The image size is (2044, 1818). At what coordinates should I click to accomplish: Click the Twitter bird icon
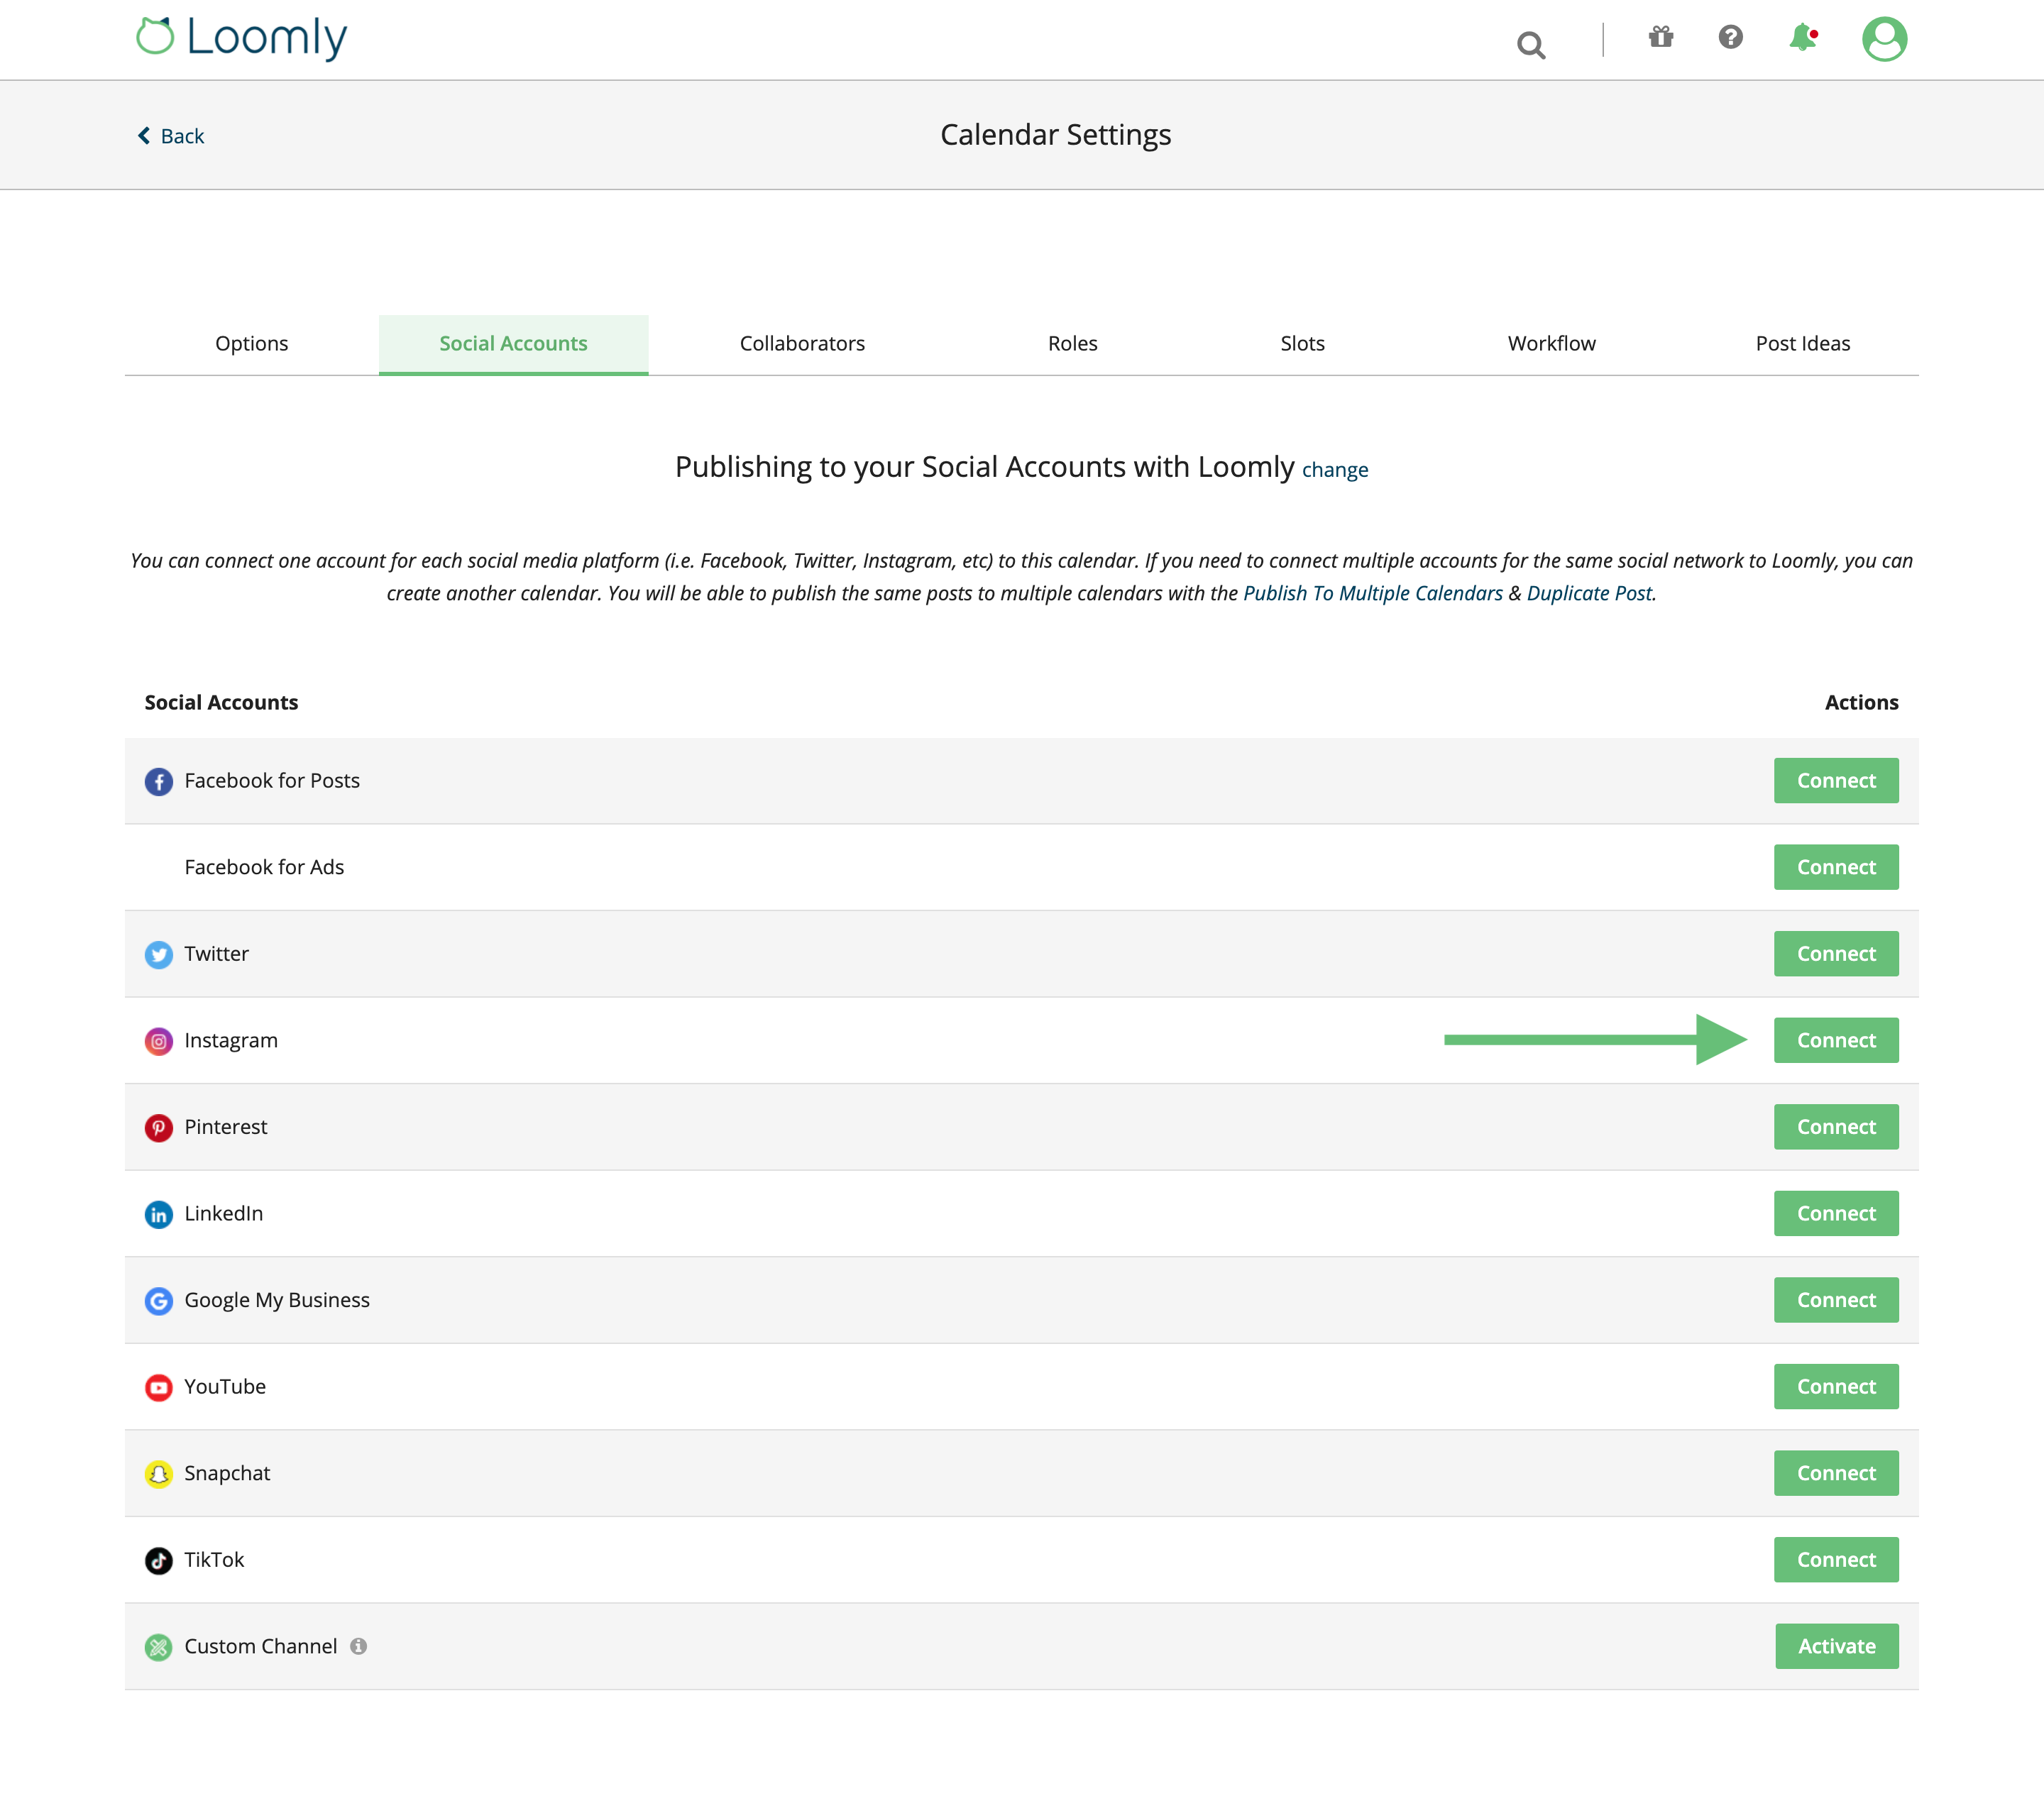tap(159, 955)
